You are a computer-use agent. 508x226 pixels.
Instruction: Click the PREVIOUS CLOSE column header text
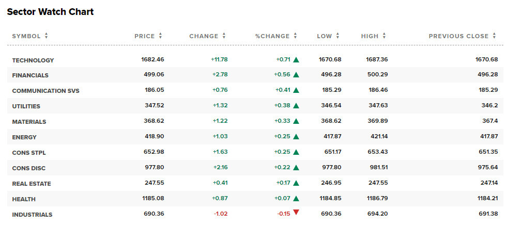458,36
